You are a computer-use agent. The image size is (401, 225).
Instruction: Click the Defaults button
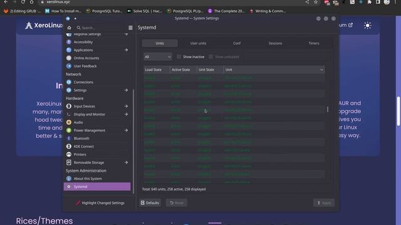coord(150,202)
